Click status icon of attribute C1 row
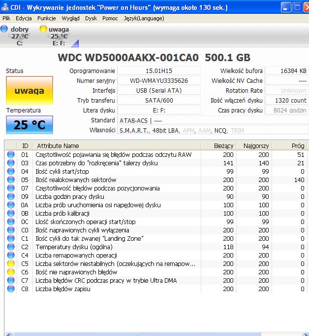Viewport: 309px width, 336px height. point(11,238)
